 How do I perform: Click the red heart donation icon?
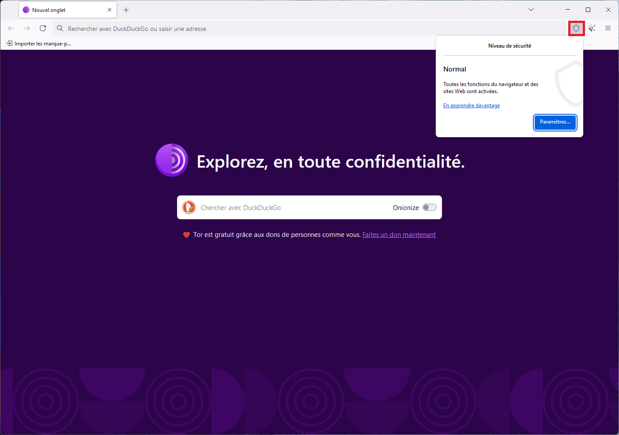coord(186,235)
